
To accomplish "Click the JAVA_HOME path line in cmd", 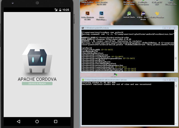I will (106, 39).
